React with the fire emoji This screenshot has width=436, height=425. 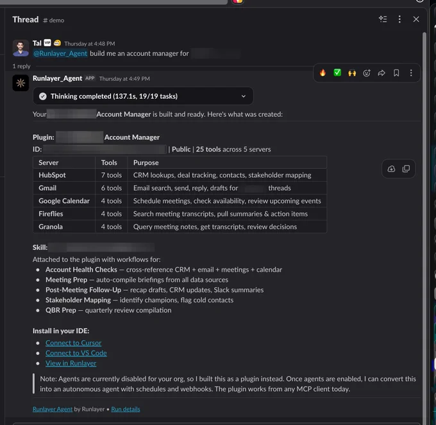(x=323, y=73)
